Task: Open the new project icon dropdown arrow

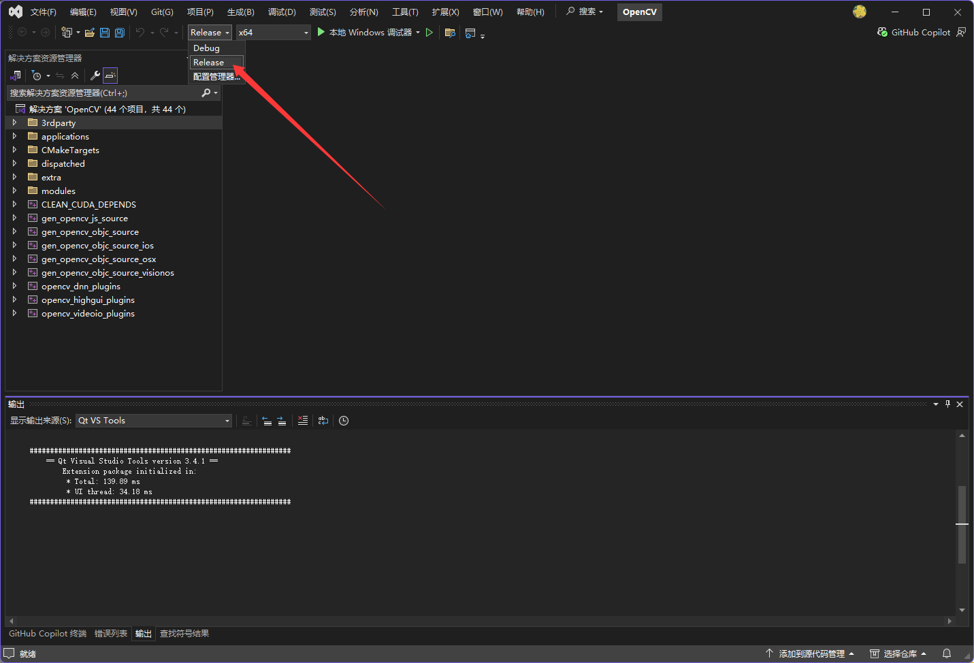Action: pos(78,32)
